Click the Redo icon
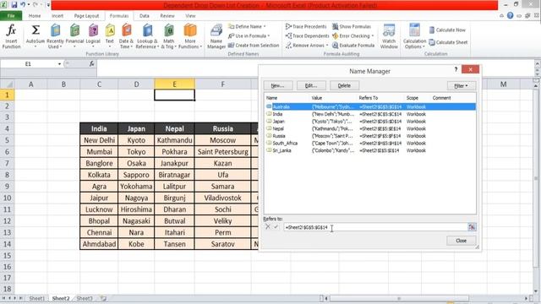 [36, 5]
